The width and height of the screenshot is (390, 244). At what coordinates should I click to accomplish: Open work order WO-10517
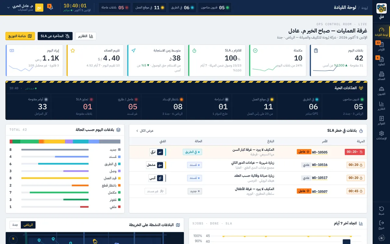point(320,178)
